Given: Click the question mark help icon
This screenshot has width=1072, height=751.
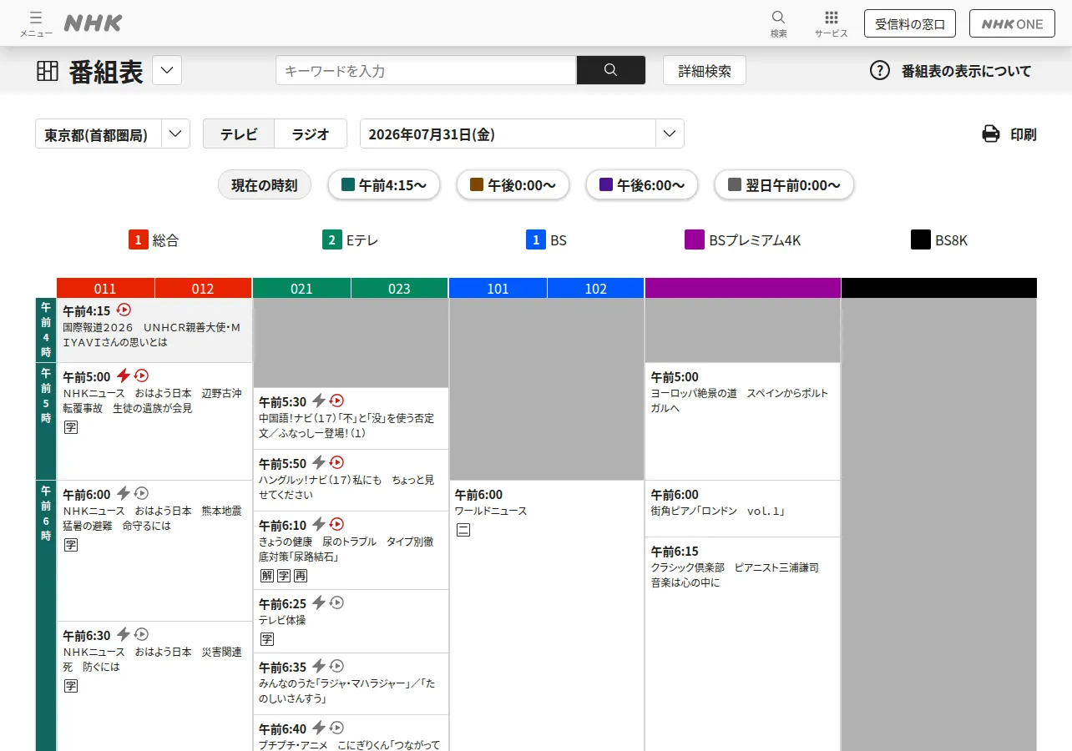Looking at the screenshot, I should click(x=880, y=70).
